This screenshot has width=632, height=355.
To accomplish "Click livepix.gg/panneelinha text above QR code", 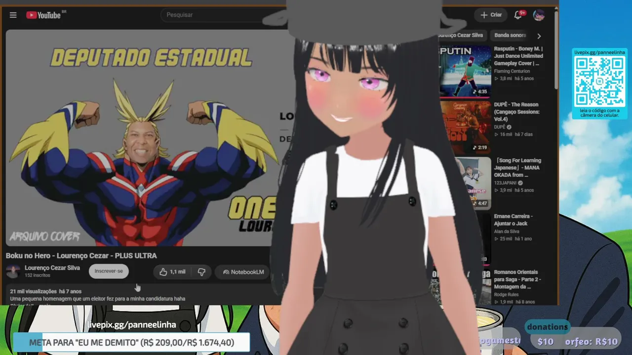I will 599,52.
